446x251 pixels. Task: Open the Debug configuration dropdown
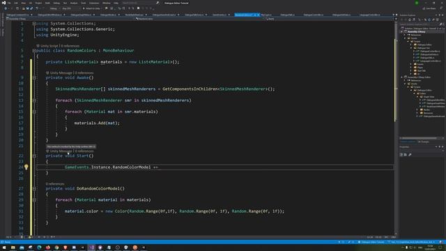pyautogui.click(x=54, y=8)
